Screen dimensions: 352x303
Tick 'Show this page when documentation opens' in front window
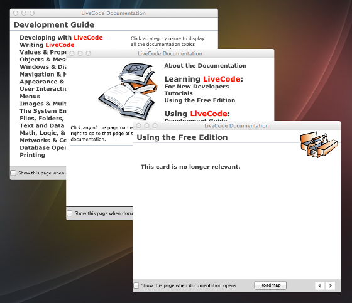coord(136,285)
